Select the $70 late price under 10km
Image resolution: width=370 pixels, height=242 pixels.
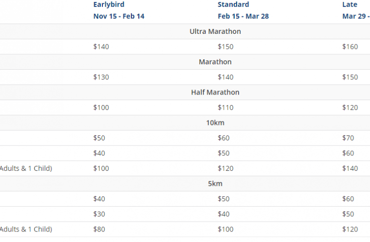point(348,138)
